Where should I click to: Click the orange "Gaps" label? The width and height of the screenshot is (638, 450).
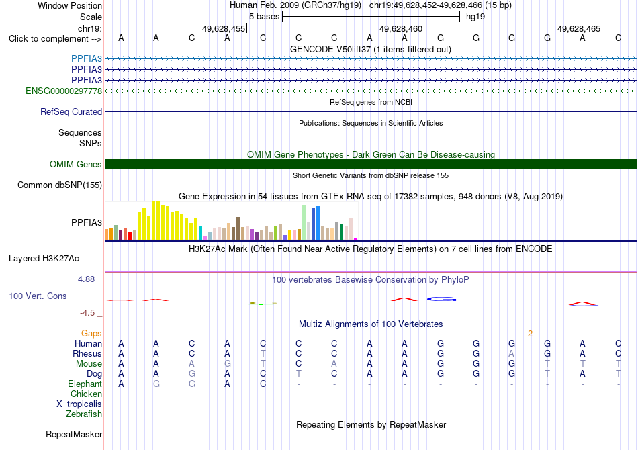(x=91, y=334)
